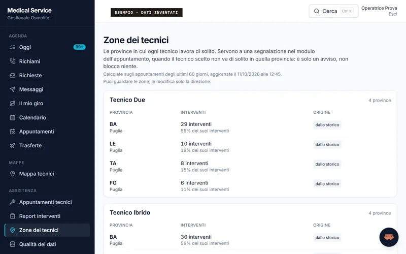Open the Oggi agenda page

(x=47, y=47)
